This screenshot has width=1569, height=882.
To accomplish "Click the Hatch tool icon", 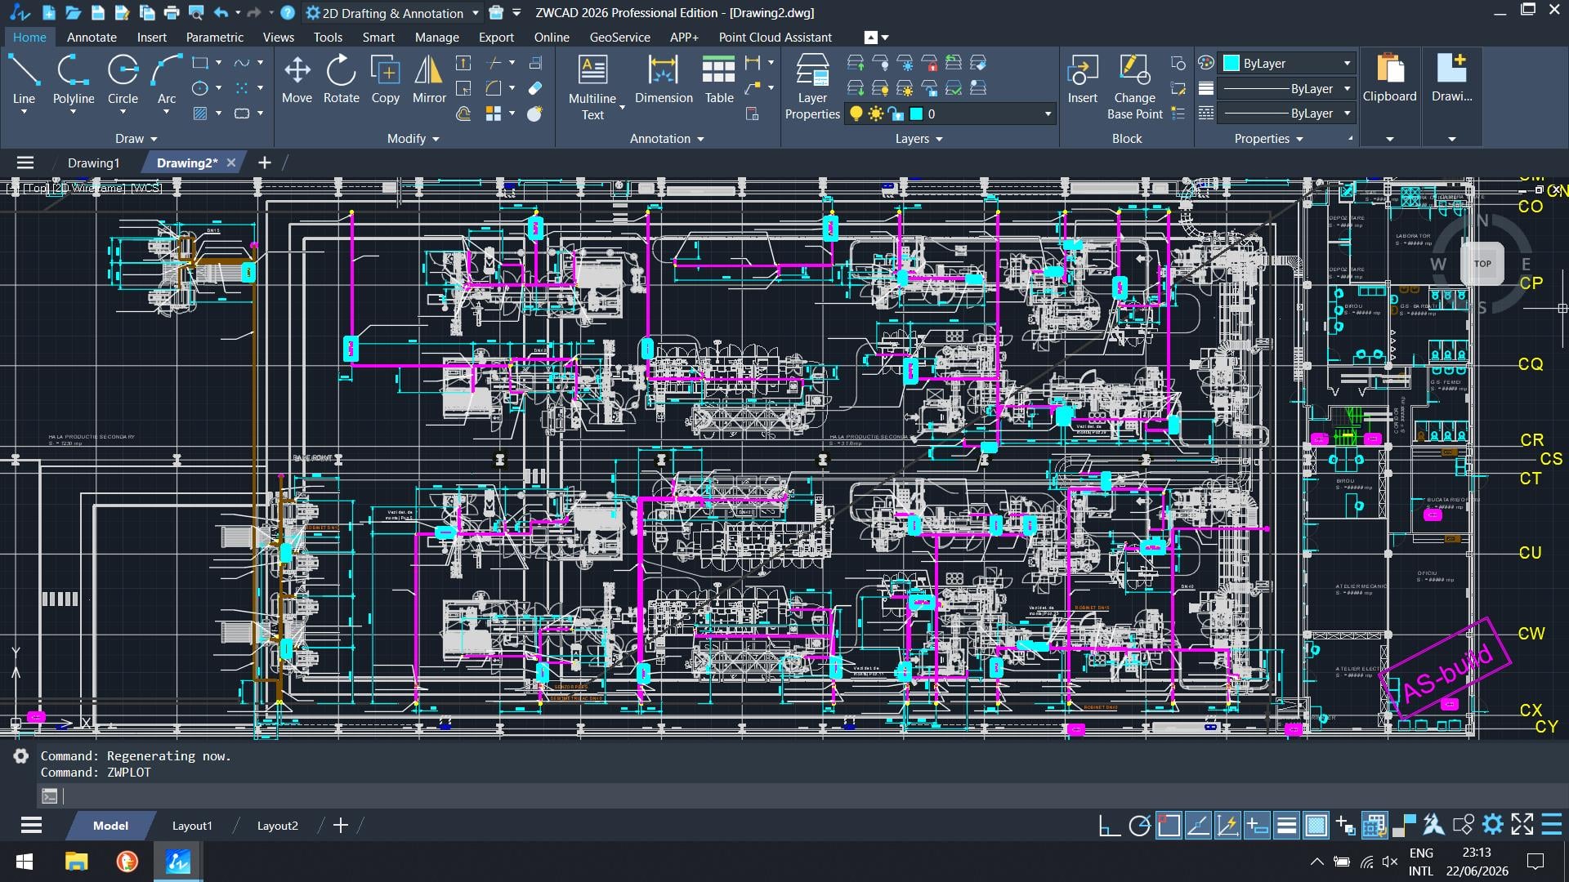I will point(200,114).
